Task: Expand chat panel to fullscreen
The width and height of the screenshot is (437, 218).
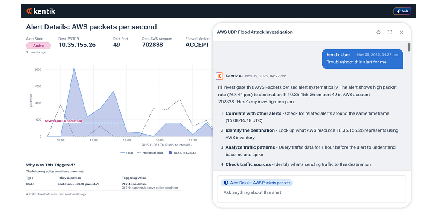Action: (390, 32)
